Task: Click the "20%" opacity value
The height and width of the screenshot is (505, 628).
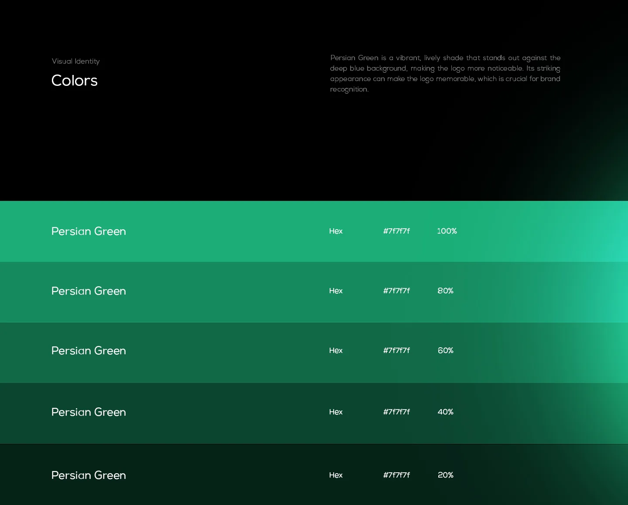Action: 446,475
